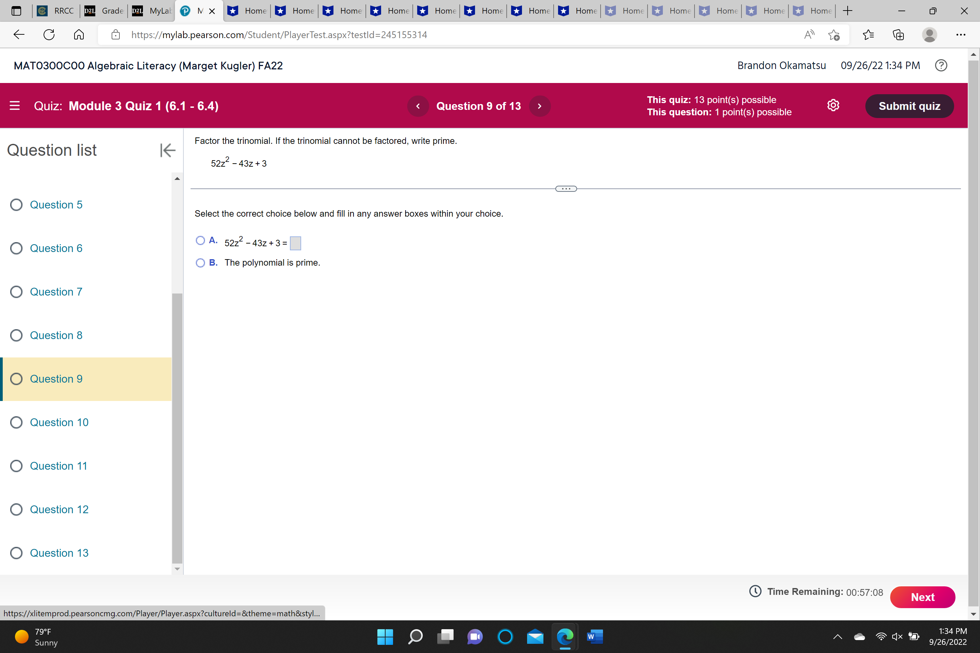Open the quiz settings gear icon
The width and height of the screenshot is (980, 653).
point(833,106)
